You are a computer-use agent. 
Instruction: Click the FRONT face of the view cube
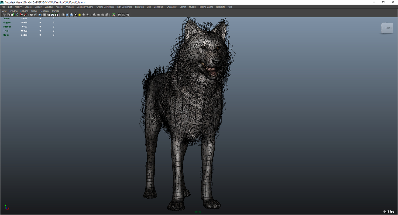click(x=388, y=28)
